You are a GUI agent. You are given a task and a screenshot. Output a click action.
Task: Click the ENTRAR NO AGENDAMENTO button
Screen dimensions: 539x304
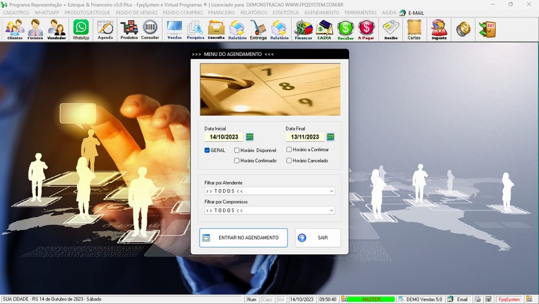coord(243,237)
